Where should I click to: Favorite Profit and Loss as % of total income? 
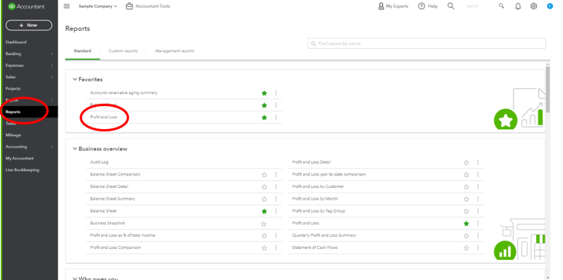pyautogui.click(x=264, y=236)
